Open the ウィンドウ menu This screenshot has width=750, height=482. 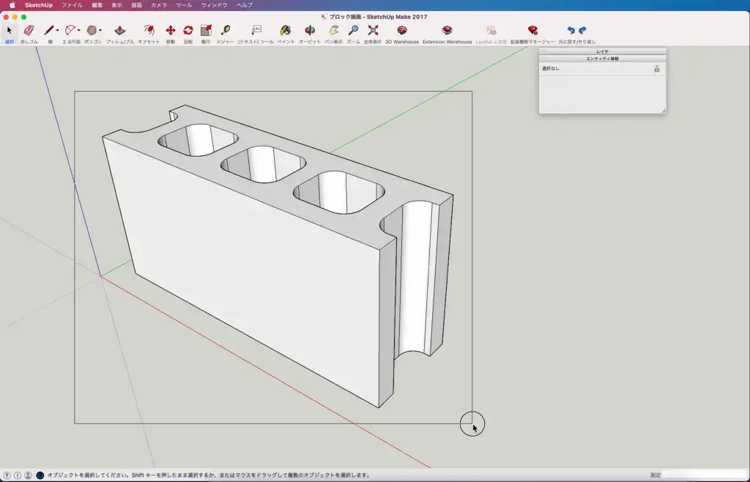(x=215, y=5)
